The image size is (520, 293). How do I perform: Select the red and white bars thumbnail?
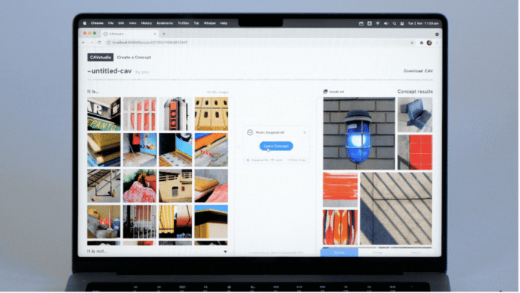[x=140, y=114]
